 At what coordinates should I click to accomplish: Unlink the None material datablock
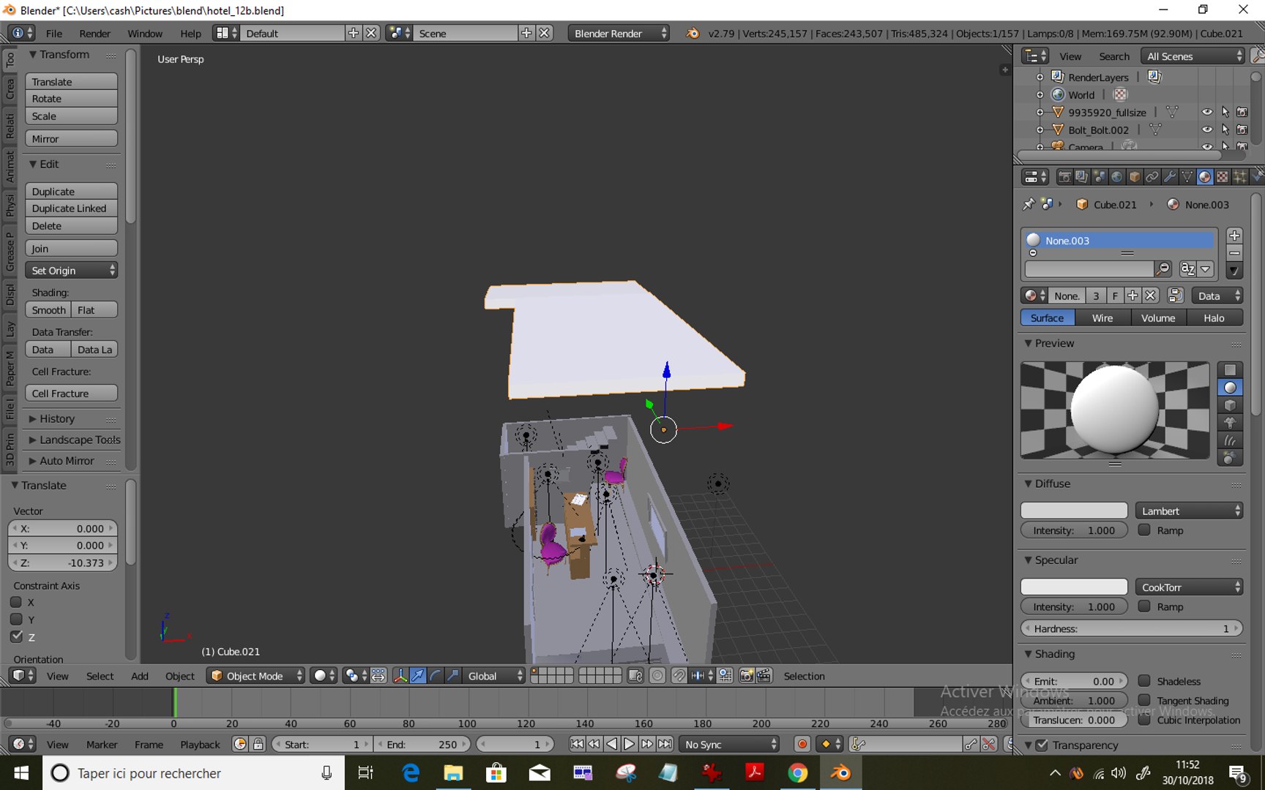pyautogui.click(x=1150, y=296)
